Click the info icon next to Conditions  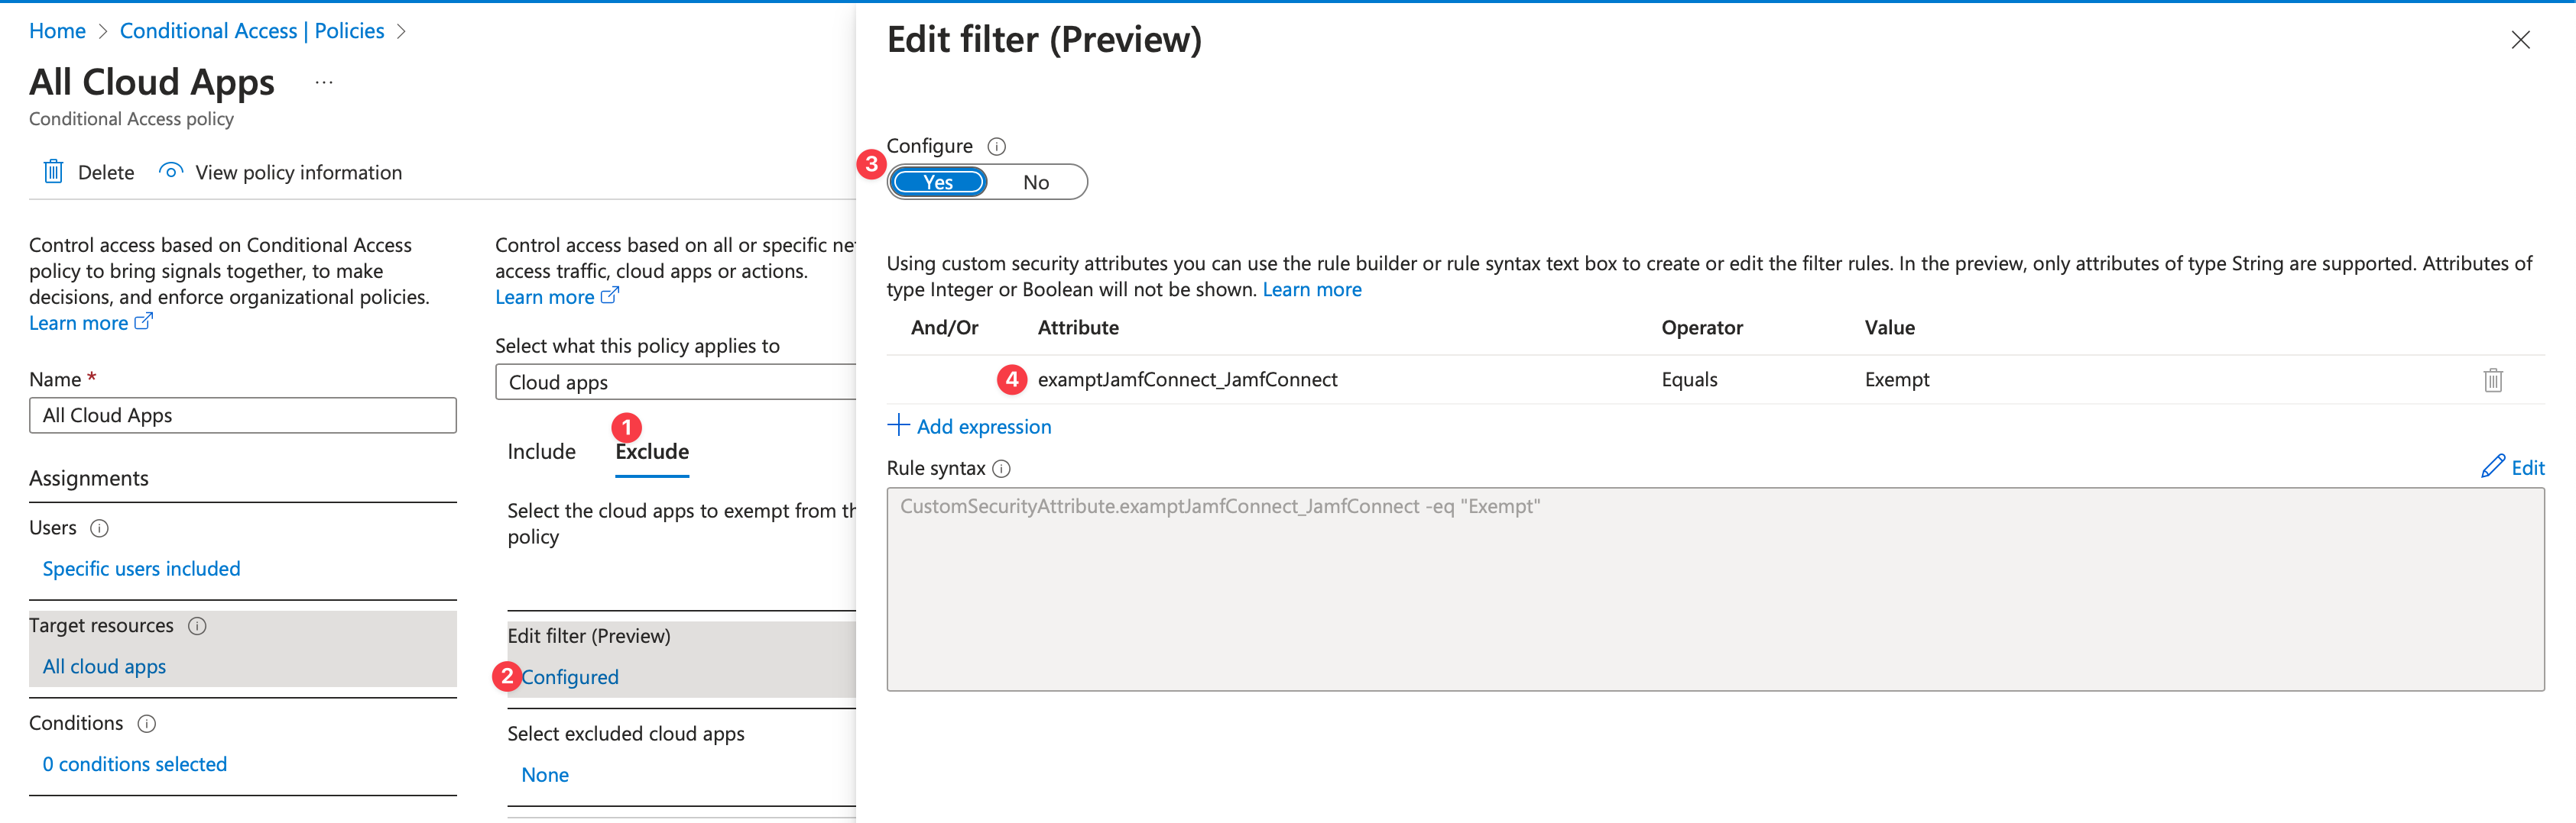click(x=147, y=724)
